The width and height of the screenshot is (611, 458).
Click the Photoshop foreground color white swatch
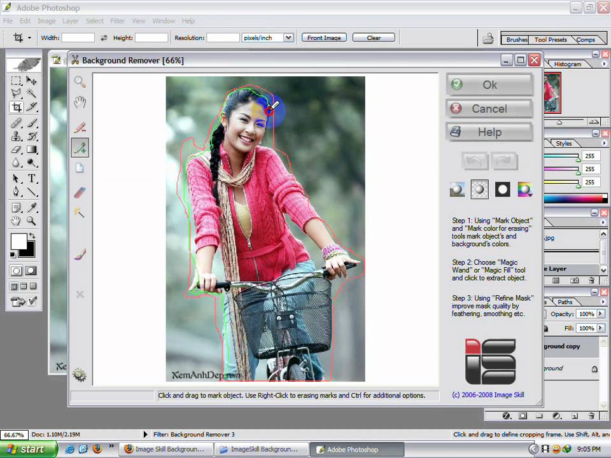click(x=18, y=240)
